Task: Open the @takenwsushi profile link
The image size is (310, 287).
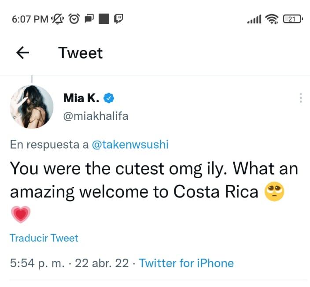Action: click(130, 145)
